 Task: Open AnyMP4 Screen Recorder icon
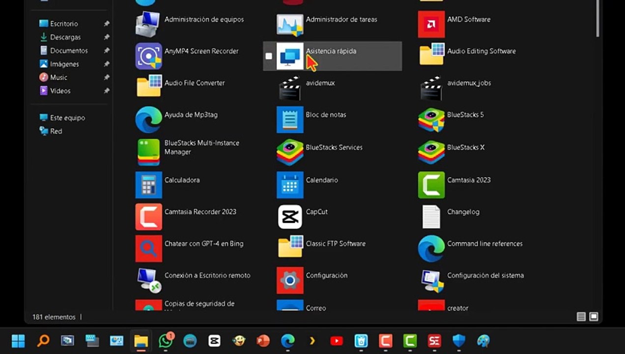pos(148,56)
